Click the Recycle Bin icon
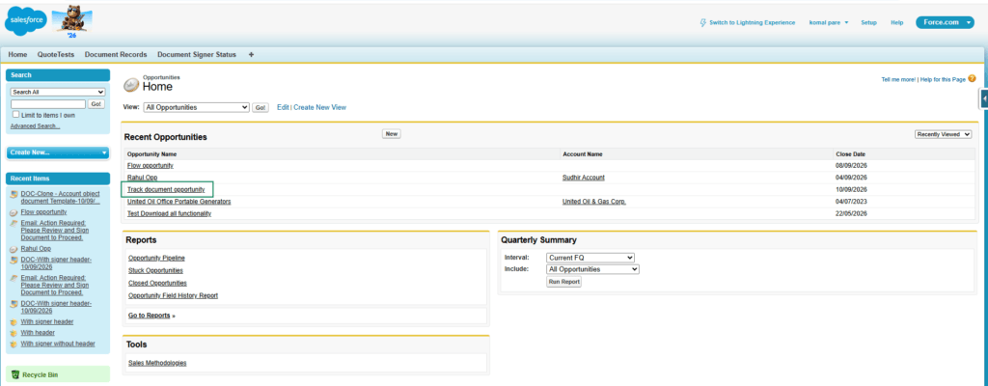988x386 pixels. tap(15, 374)
